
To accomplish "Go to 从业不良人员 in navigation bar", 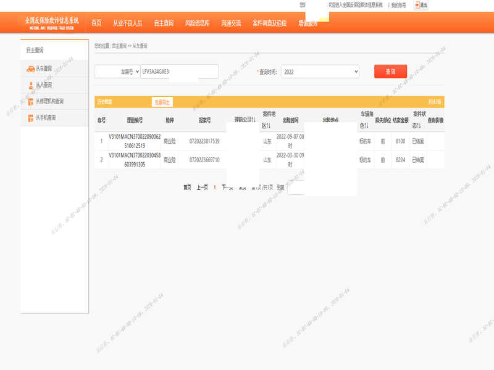I will (127, 23).
